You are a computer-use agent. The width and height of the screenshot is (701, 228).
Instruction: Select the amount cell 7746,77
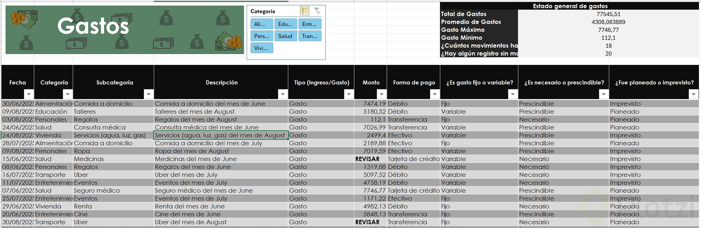[x=371, y=190]
